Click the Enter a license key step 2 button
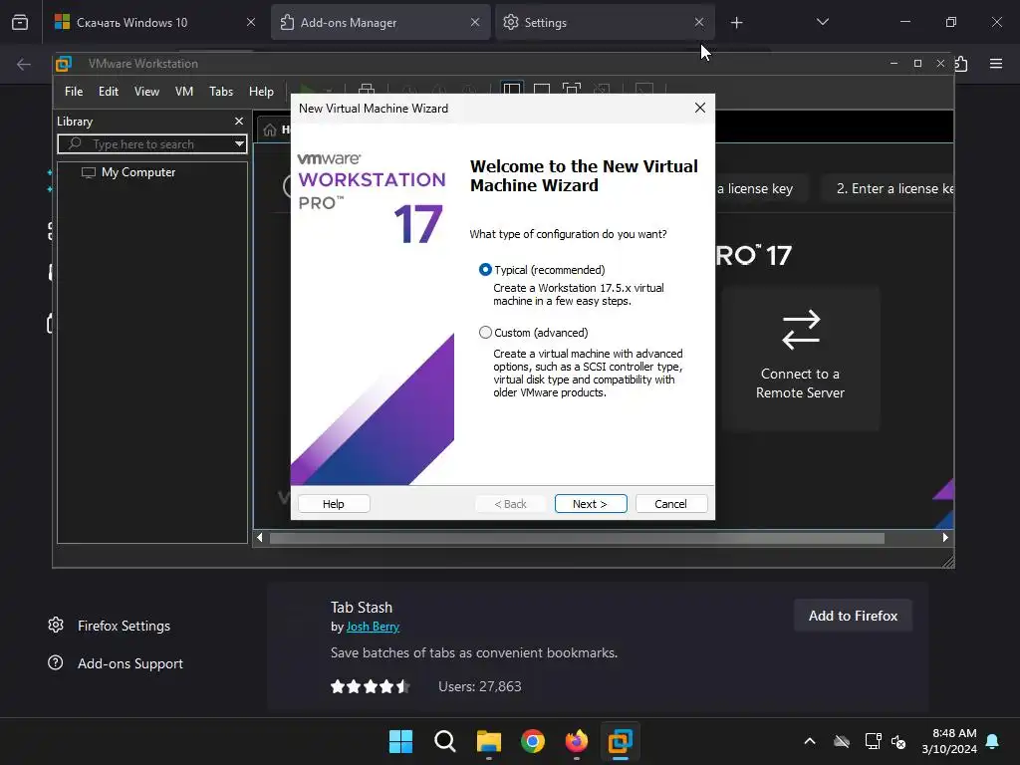The height and width of the screenshot is (765, 1020). coord(889,188)
